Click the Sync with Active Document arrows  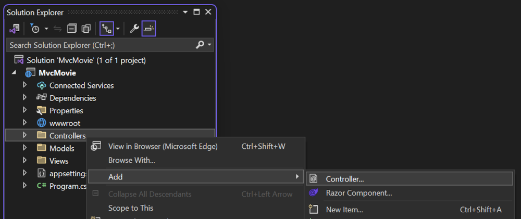[58, 28]
